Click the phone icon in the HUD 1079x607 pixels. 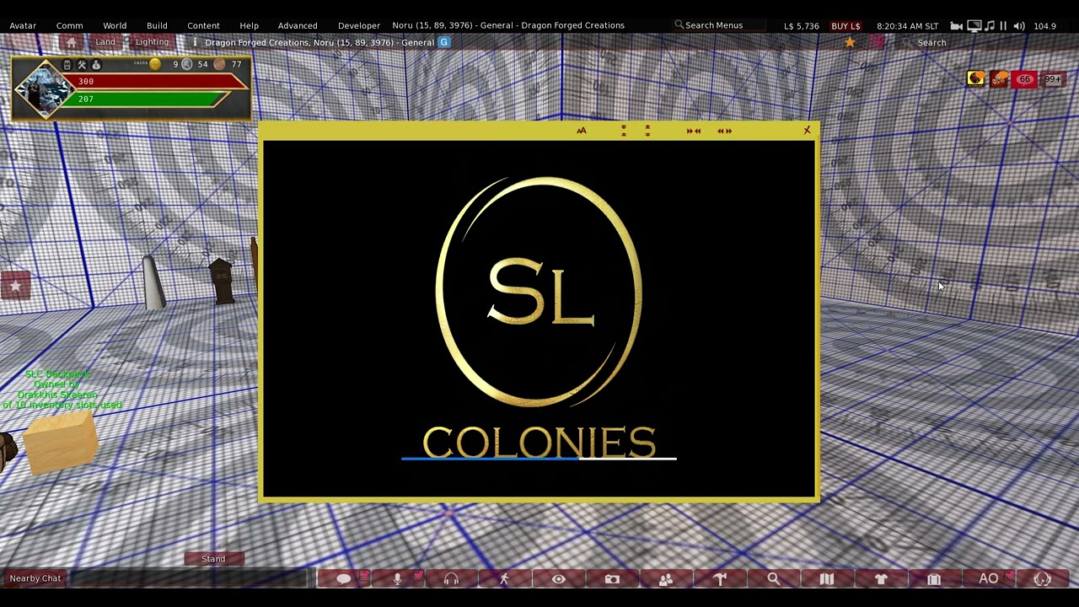(67, 65)
